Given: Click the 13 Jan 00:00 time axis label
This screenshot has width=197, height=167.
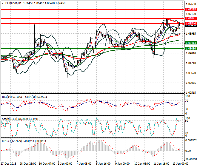Looking at the screenshot, I should pyautogui.click(x=181, y=164).
